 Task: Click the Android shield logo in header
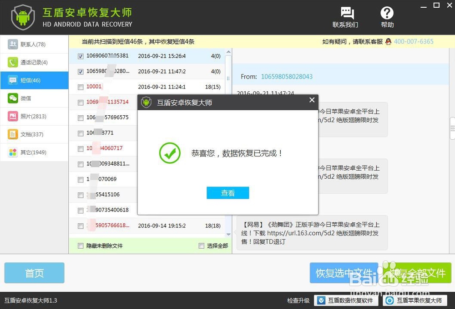(x=23, y=17)
